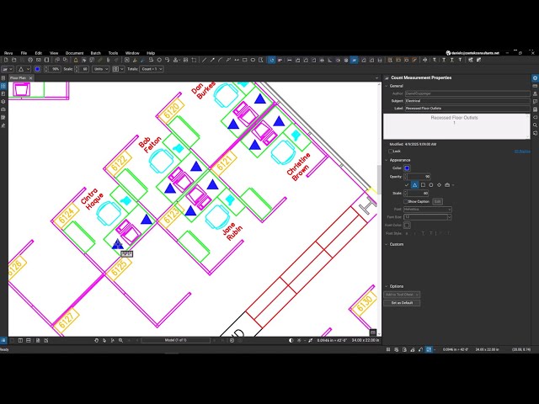The width and height of the screenshot is (539, 404).
Task: Toggle split view vertical icon at bottom
Action: click(x=20, y=340)
